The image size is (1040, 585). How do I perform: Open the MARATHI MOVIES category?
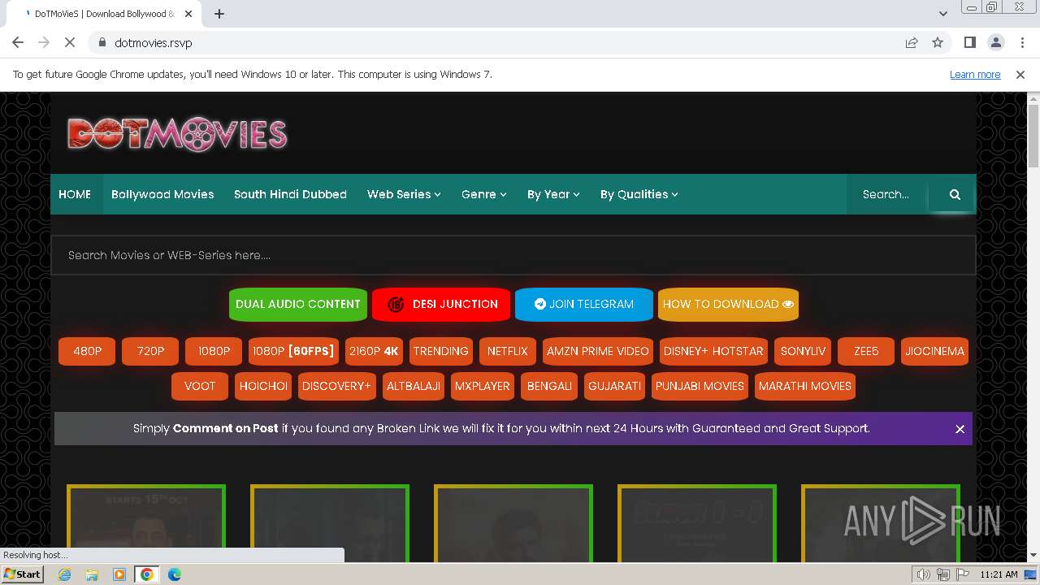(805, 386)
